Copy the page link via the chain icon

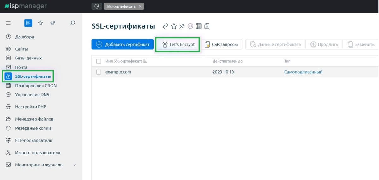point(165,26)
